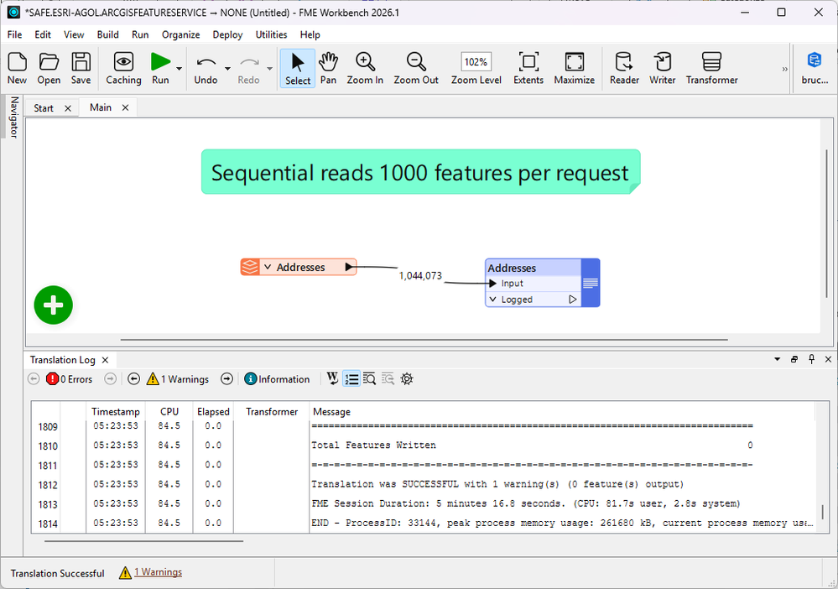Float the Translation Log panel
Image resolution: width=838 pixels, height=589 pixels.
point(794,359)
